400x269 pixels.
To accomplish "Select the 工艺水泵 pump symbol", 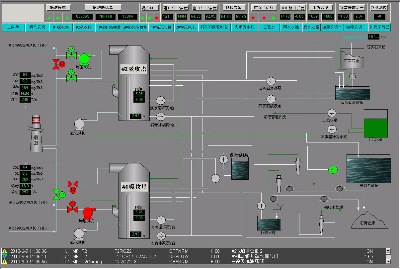I will pyautogui.click(x=332, y=113).
